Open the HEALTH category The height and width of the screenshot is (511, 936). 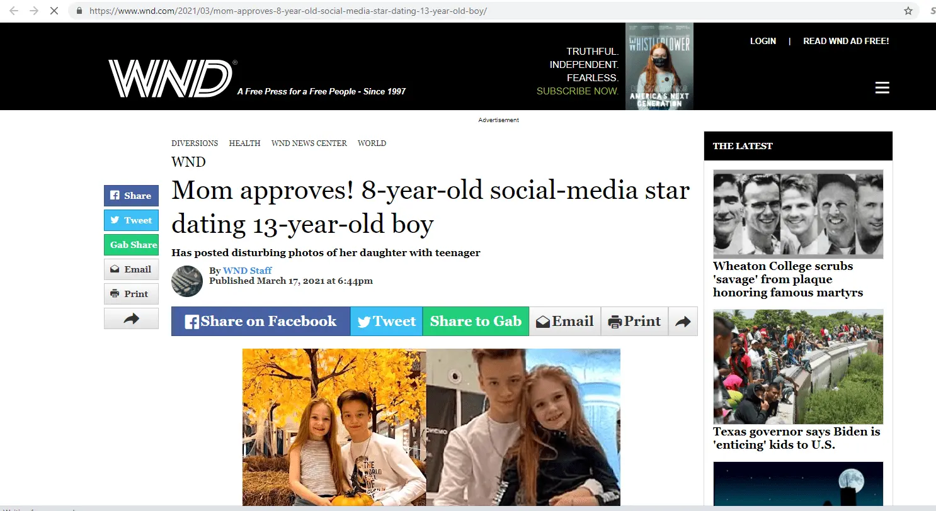coord(244,143)
